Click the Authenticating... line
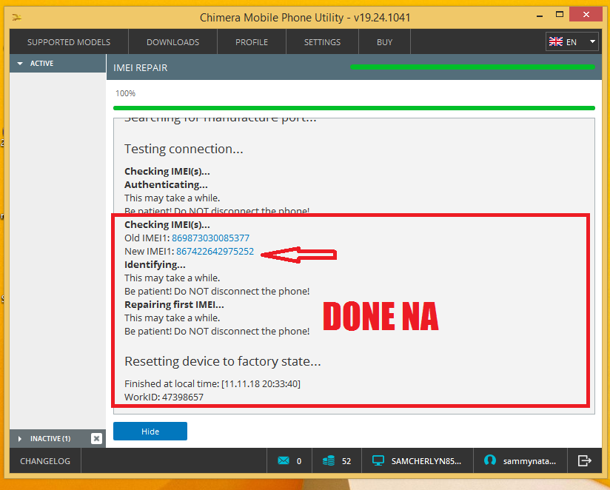610x490 pixels. coord(166,185)
